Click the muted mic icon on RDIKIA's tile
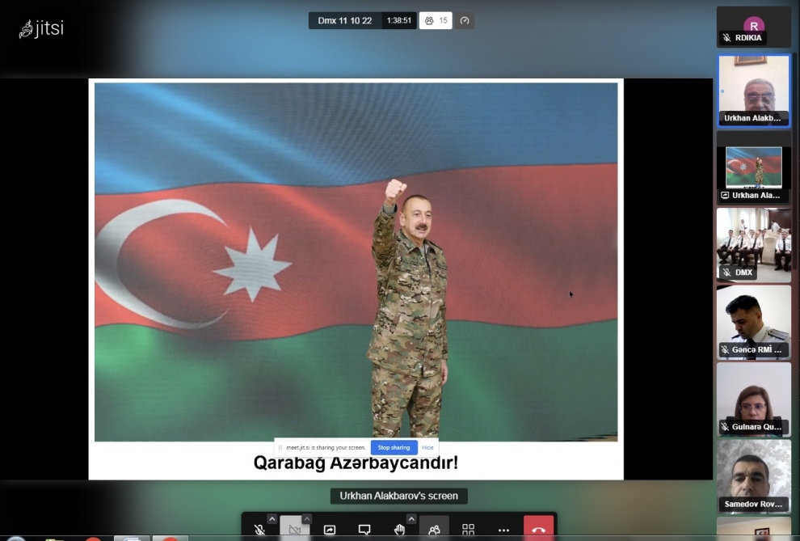 726,36
